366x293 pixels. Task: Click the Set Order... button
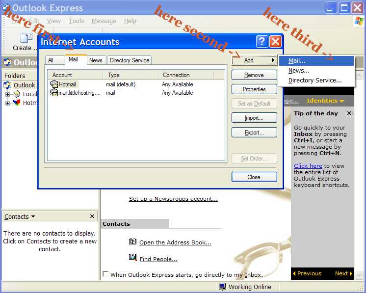click(x=254, y=159)
